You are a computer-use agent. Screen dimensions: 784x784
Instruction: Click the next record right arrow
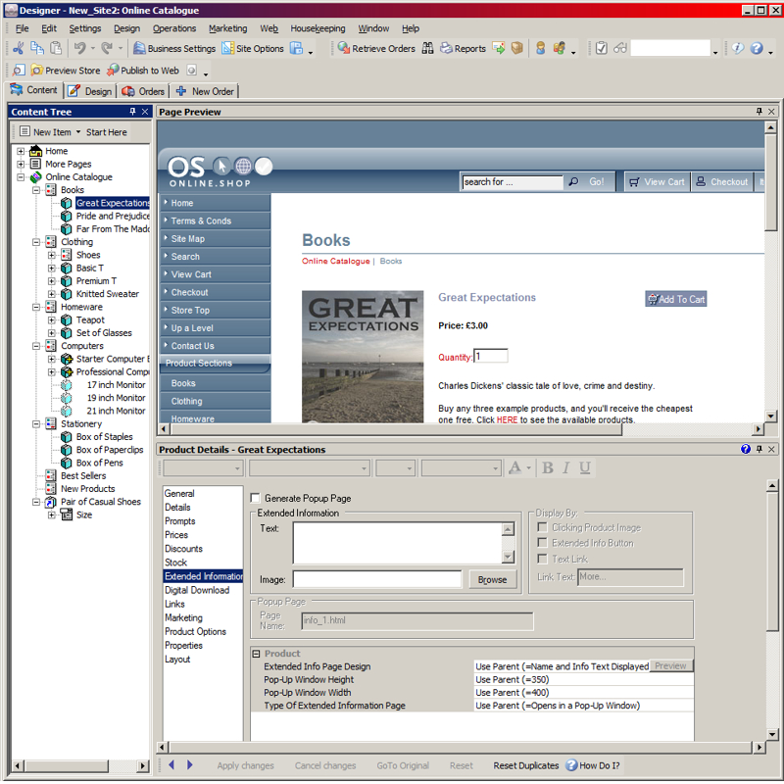click(189, 765)
